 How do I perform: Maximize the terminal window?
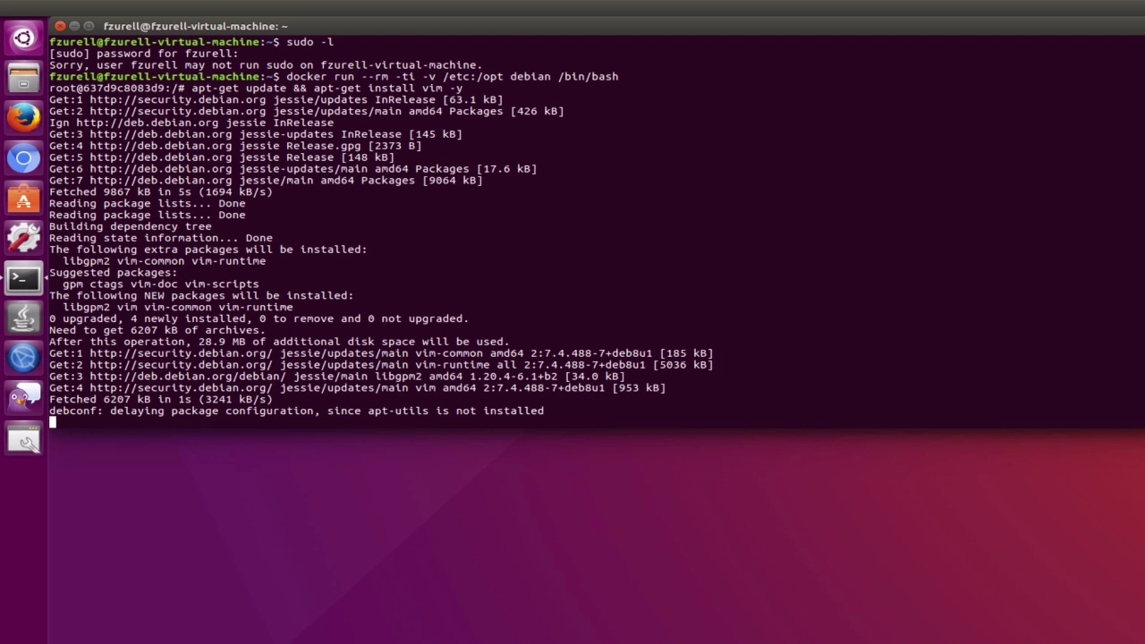tap(90, 26)
